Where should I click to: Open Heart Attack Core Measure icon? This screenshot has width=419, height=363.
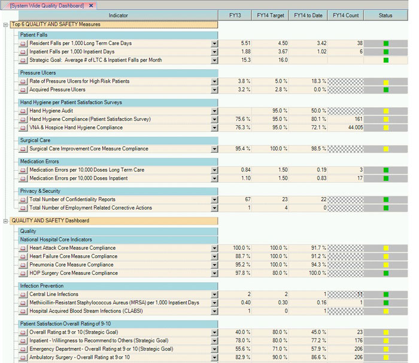click(x=23, y=248)
